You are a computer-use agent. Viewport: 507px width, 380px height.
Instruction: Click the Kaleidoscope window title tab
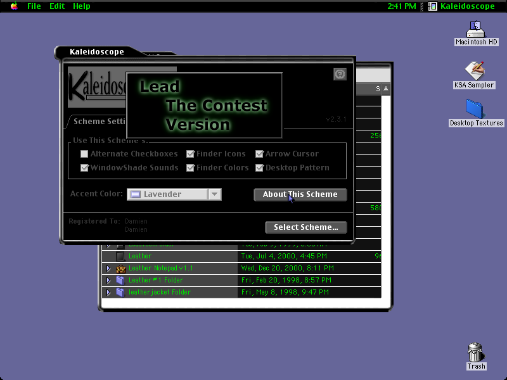[97, 52]
